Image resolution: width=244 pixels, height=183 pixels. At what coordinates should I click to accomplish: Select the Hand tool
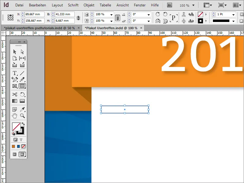[x=14, y=116]
